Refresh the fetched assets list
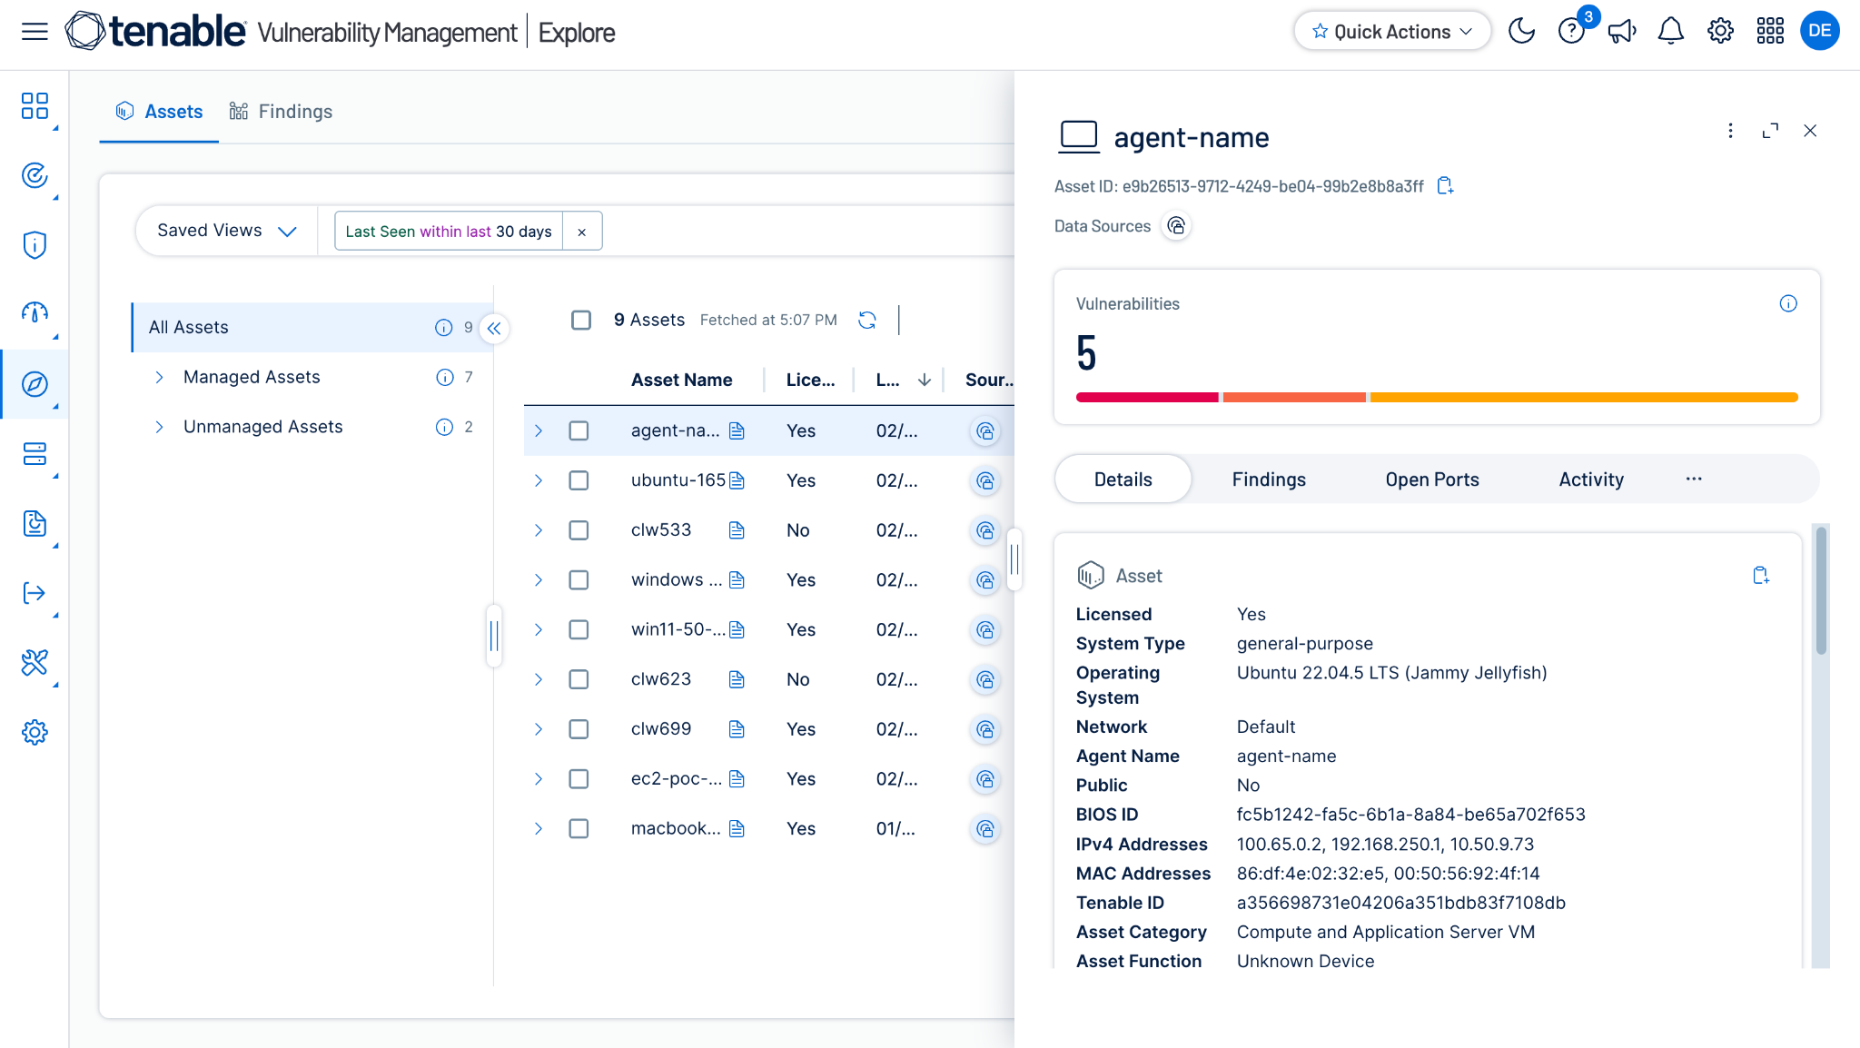The height and width of the screenshot is (1048, 1860). click(x=867, y=320)
